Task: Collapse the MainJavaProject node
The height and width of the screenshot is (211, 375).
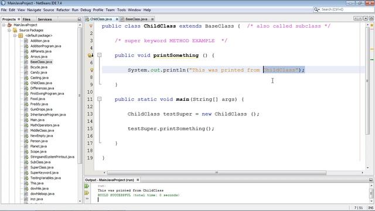Action: point(4,25)
